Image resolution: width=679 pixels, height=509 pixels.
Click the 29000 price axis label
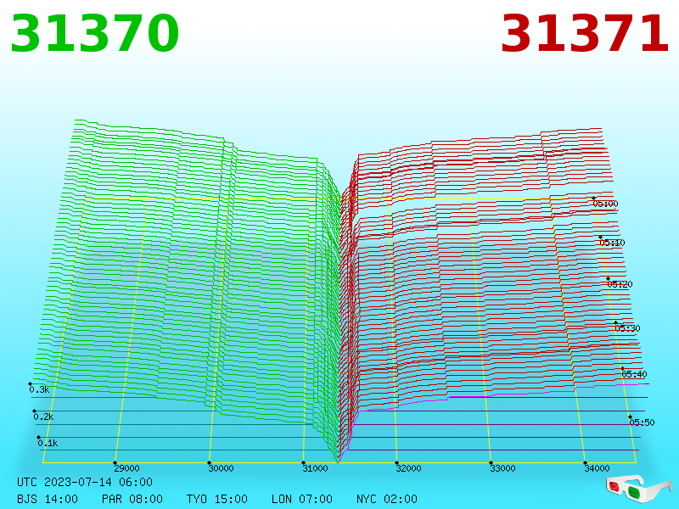coord(126,468)
